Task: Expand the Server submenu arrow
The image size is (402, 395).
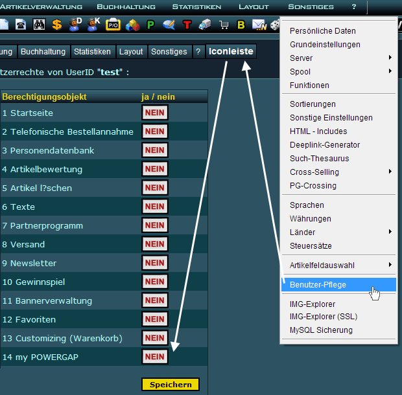Action: [390, 58]
